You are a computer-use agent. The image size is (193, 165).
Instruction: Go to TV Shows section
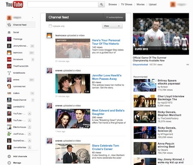coord(126,4)
